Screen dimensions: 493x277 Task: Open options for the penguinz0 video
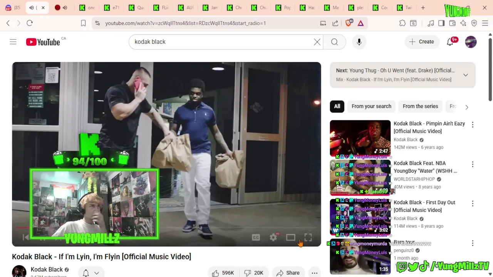coord(473,243)
